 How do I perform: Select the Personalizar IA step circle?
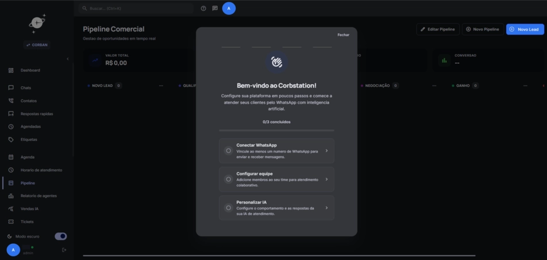229,208
